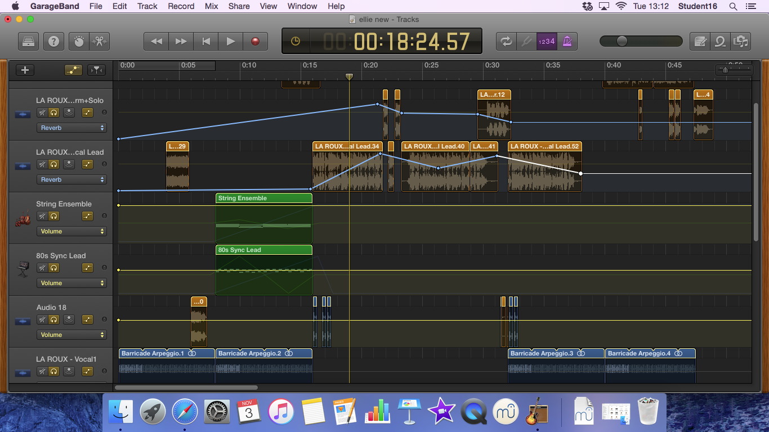769x432 pixels.
Task: Open Quick Help question mark button
Action: coord(53,41)
